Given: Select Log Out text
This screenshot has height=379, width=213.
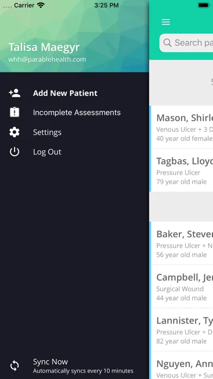Looking at the screenshot, I should (x=47, y=152).
